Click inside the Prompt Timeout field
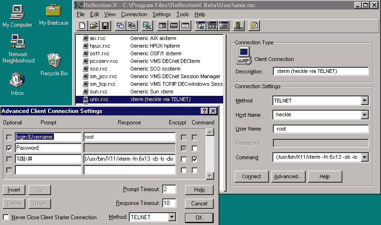 coord(169,190)
